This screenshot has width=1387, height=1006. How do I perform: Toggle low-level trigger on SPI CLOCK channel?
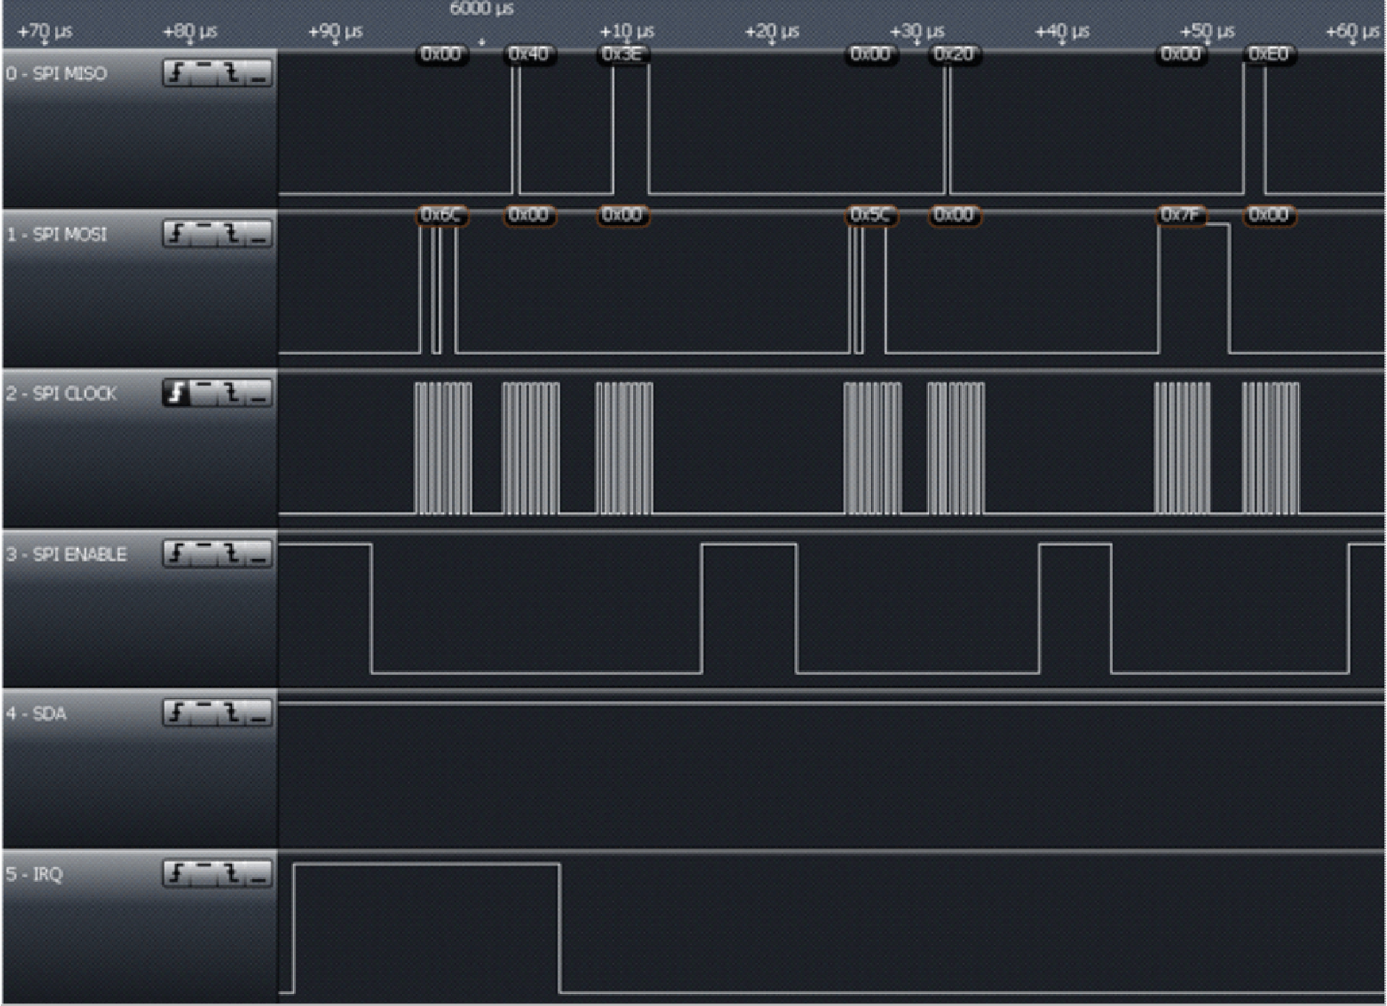[257, 393]
